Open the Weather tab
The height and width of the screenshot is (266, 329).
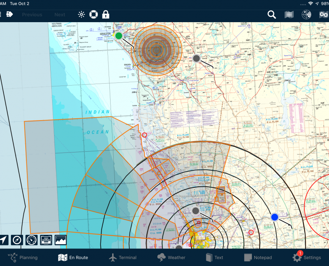(171, 257)
